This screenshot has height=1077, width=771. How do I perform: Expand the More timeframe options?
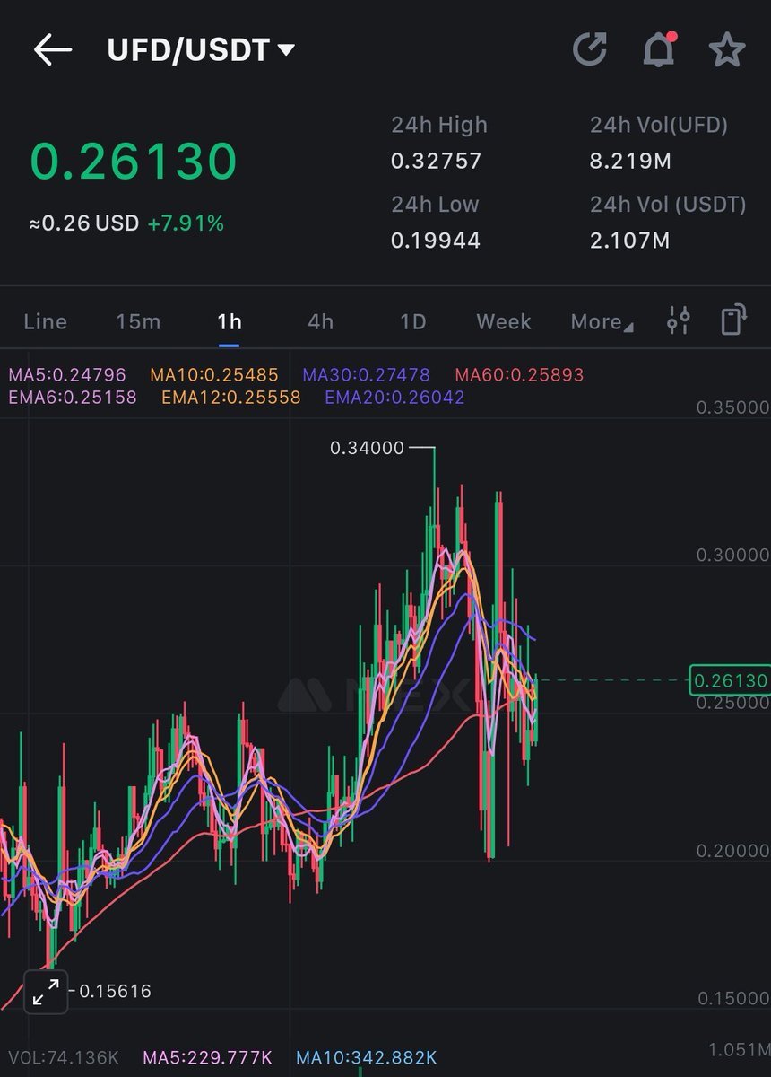pos(601,321)
